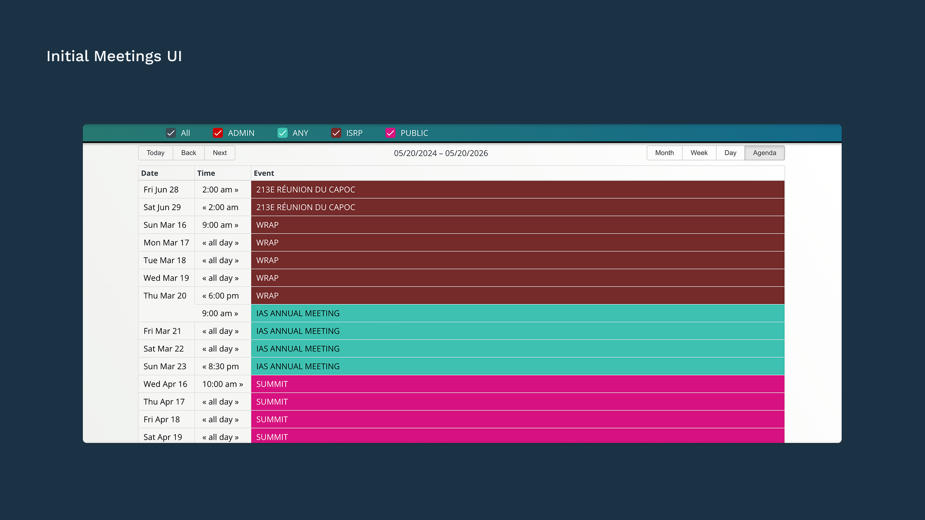Open the WRAP event on Sun Mar 16
Screen dimensions: 925x520
coord(517,225)
